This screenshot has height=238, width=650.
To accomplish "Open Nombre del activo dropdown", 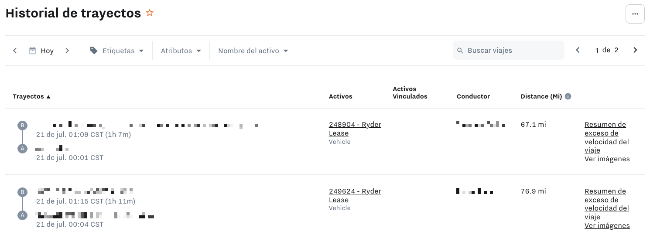I will click(x=253, y=51).
